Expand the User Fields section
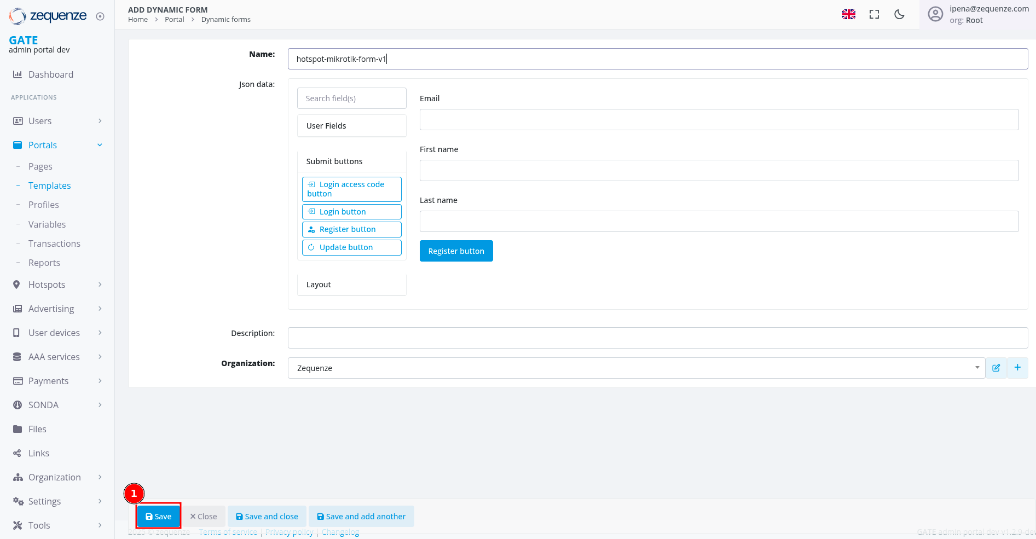This screenshot has width=1036, height=539. coord(351,126)
